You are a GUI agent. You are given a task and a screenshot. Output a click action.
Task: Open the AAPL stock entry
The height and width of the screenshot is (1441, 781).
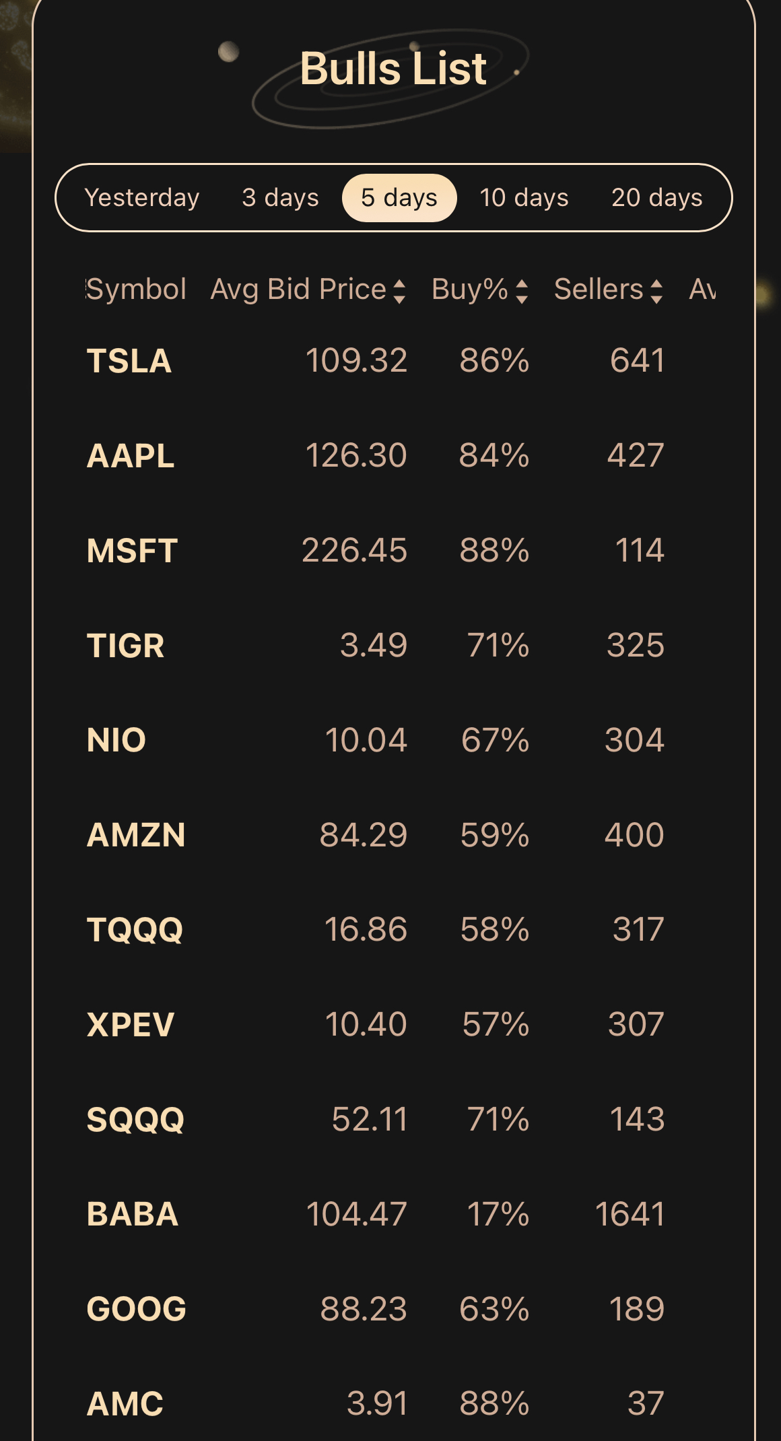point(131,456)
